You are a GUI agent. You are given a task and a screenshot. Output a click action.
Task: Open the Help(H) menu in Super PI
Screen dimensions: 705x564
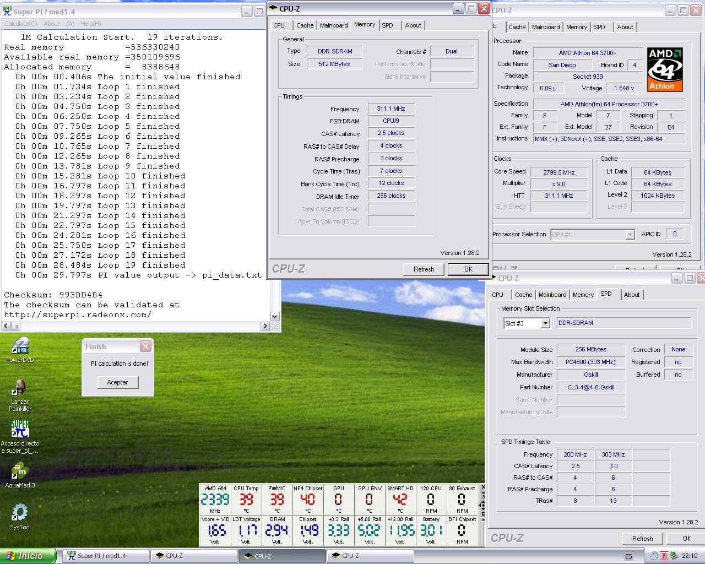(x=91, y=24)
